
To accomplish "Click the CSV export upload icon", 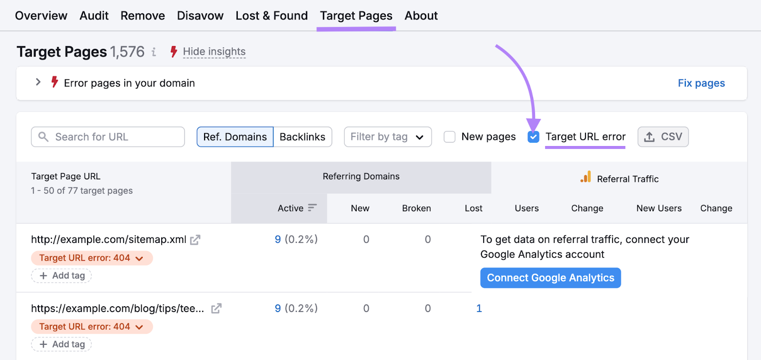I will pyautogui.click(x=649, y=137).
